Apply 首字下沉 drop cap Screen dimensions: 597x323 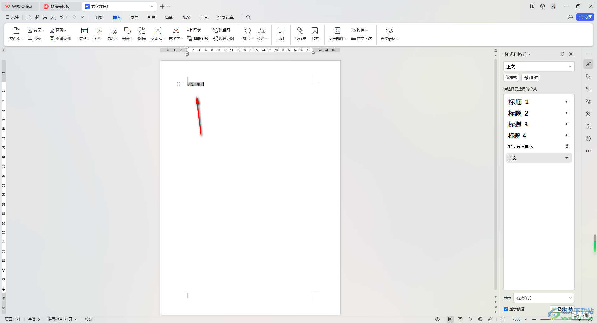pyautogui.click(x=361, y=39)
